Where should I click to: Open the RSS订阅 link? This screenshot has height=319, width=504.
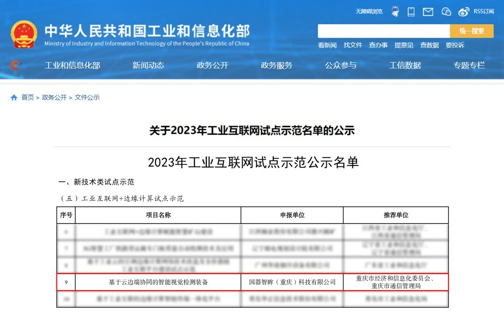(x=483, y=12)
